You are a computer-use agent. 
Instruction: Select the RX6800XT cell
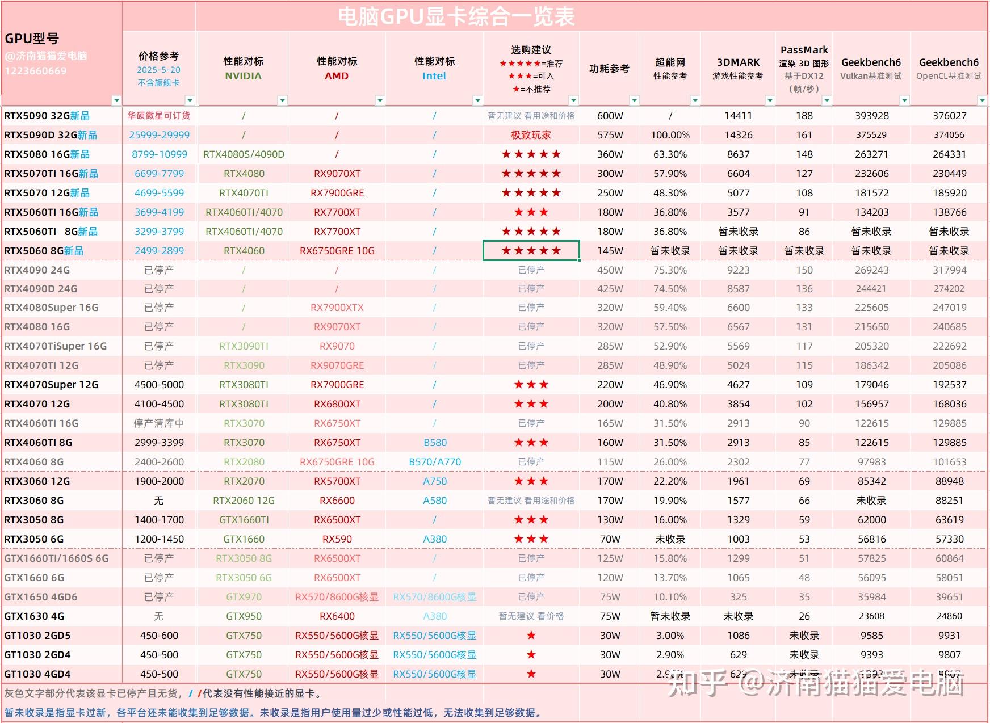[337, 404]
